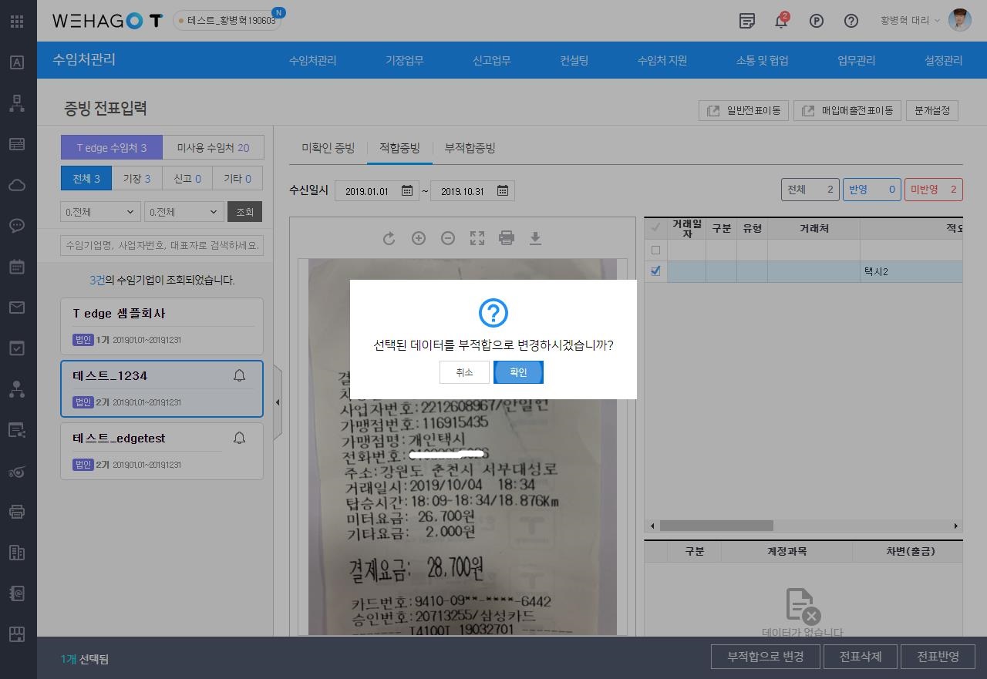
Task: Switch to the 부적합증빙 tab
Action: 470,148
